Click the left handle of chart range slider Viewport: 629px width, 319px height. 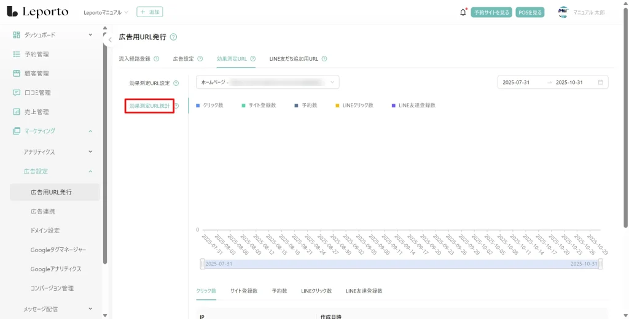click(x=203, y=264)
